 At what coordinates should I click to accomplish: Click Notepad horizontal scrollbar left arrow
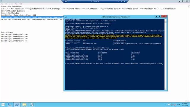[x=1, y=101]
